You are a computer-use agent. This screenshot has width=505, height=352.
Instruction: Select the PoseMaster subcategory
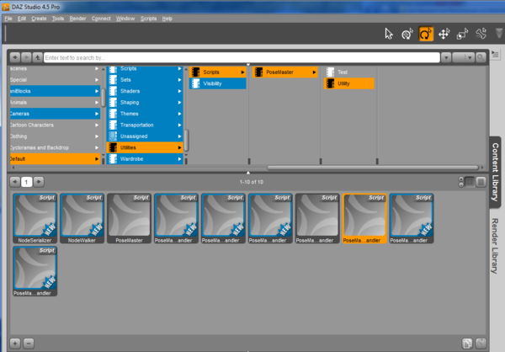pos(285,72)
